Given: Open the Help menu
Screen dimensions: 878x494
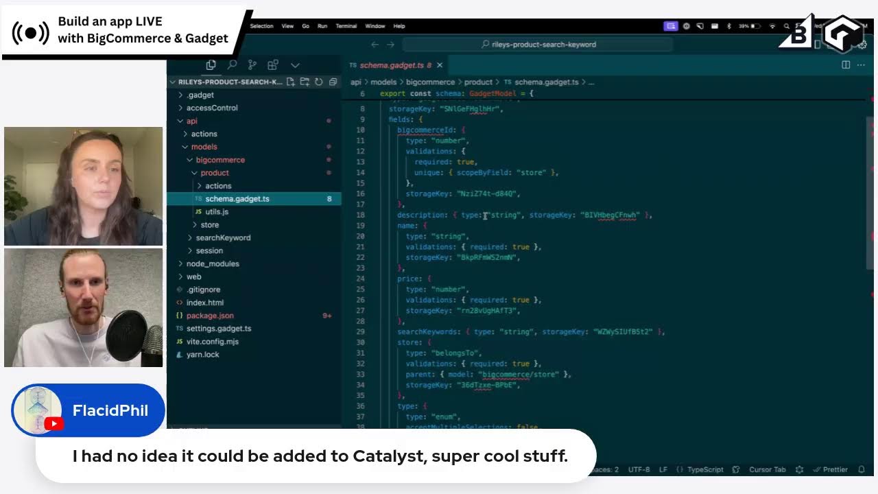Looking at the screenshot, I should pyautogui.click(x=399, y=26).
